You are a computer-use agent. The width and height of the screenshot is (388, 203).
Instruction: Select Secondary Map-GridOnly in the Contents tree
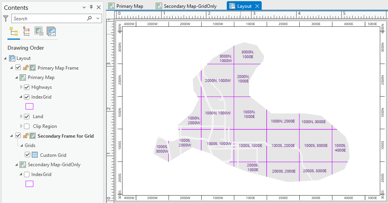[54, 165]
